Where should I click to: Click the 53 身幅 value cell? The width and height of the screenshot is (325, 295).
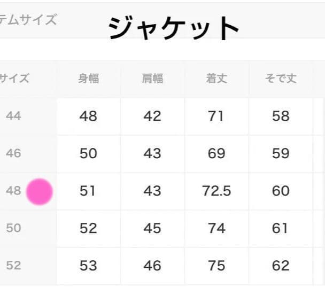click(x=88, y=266)
